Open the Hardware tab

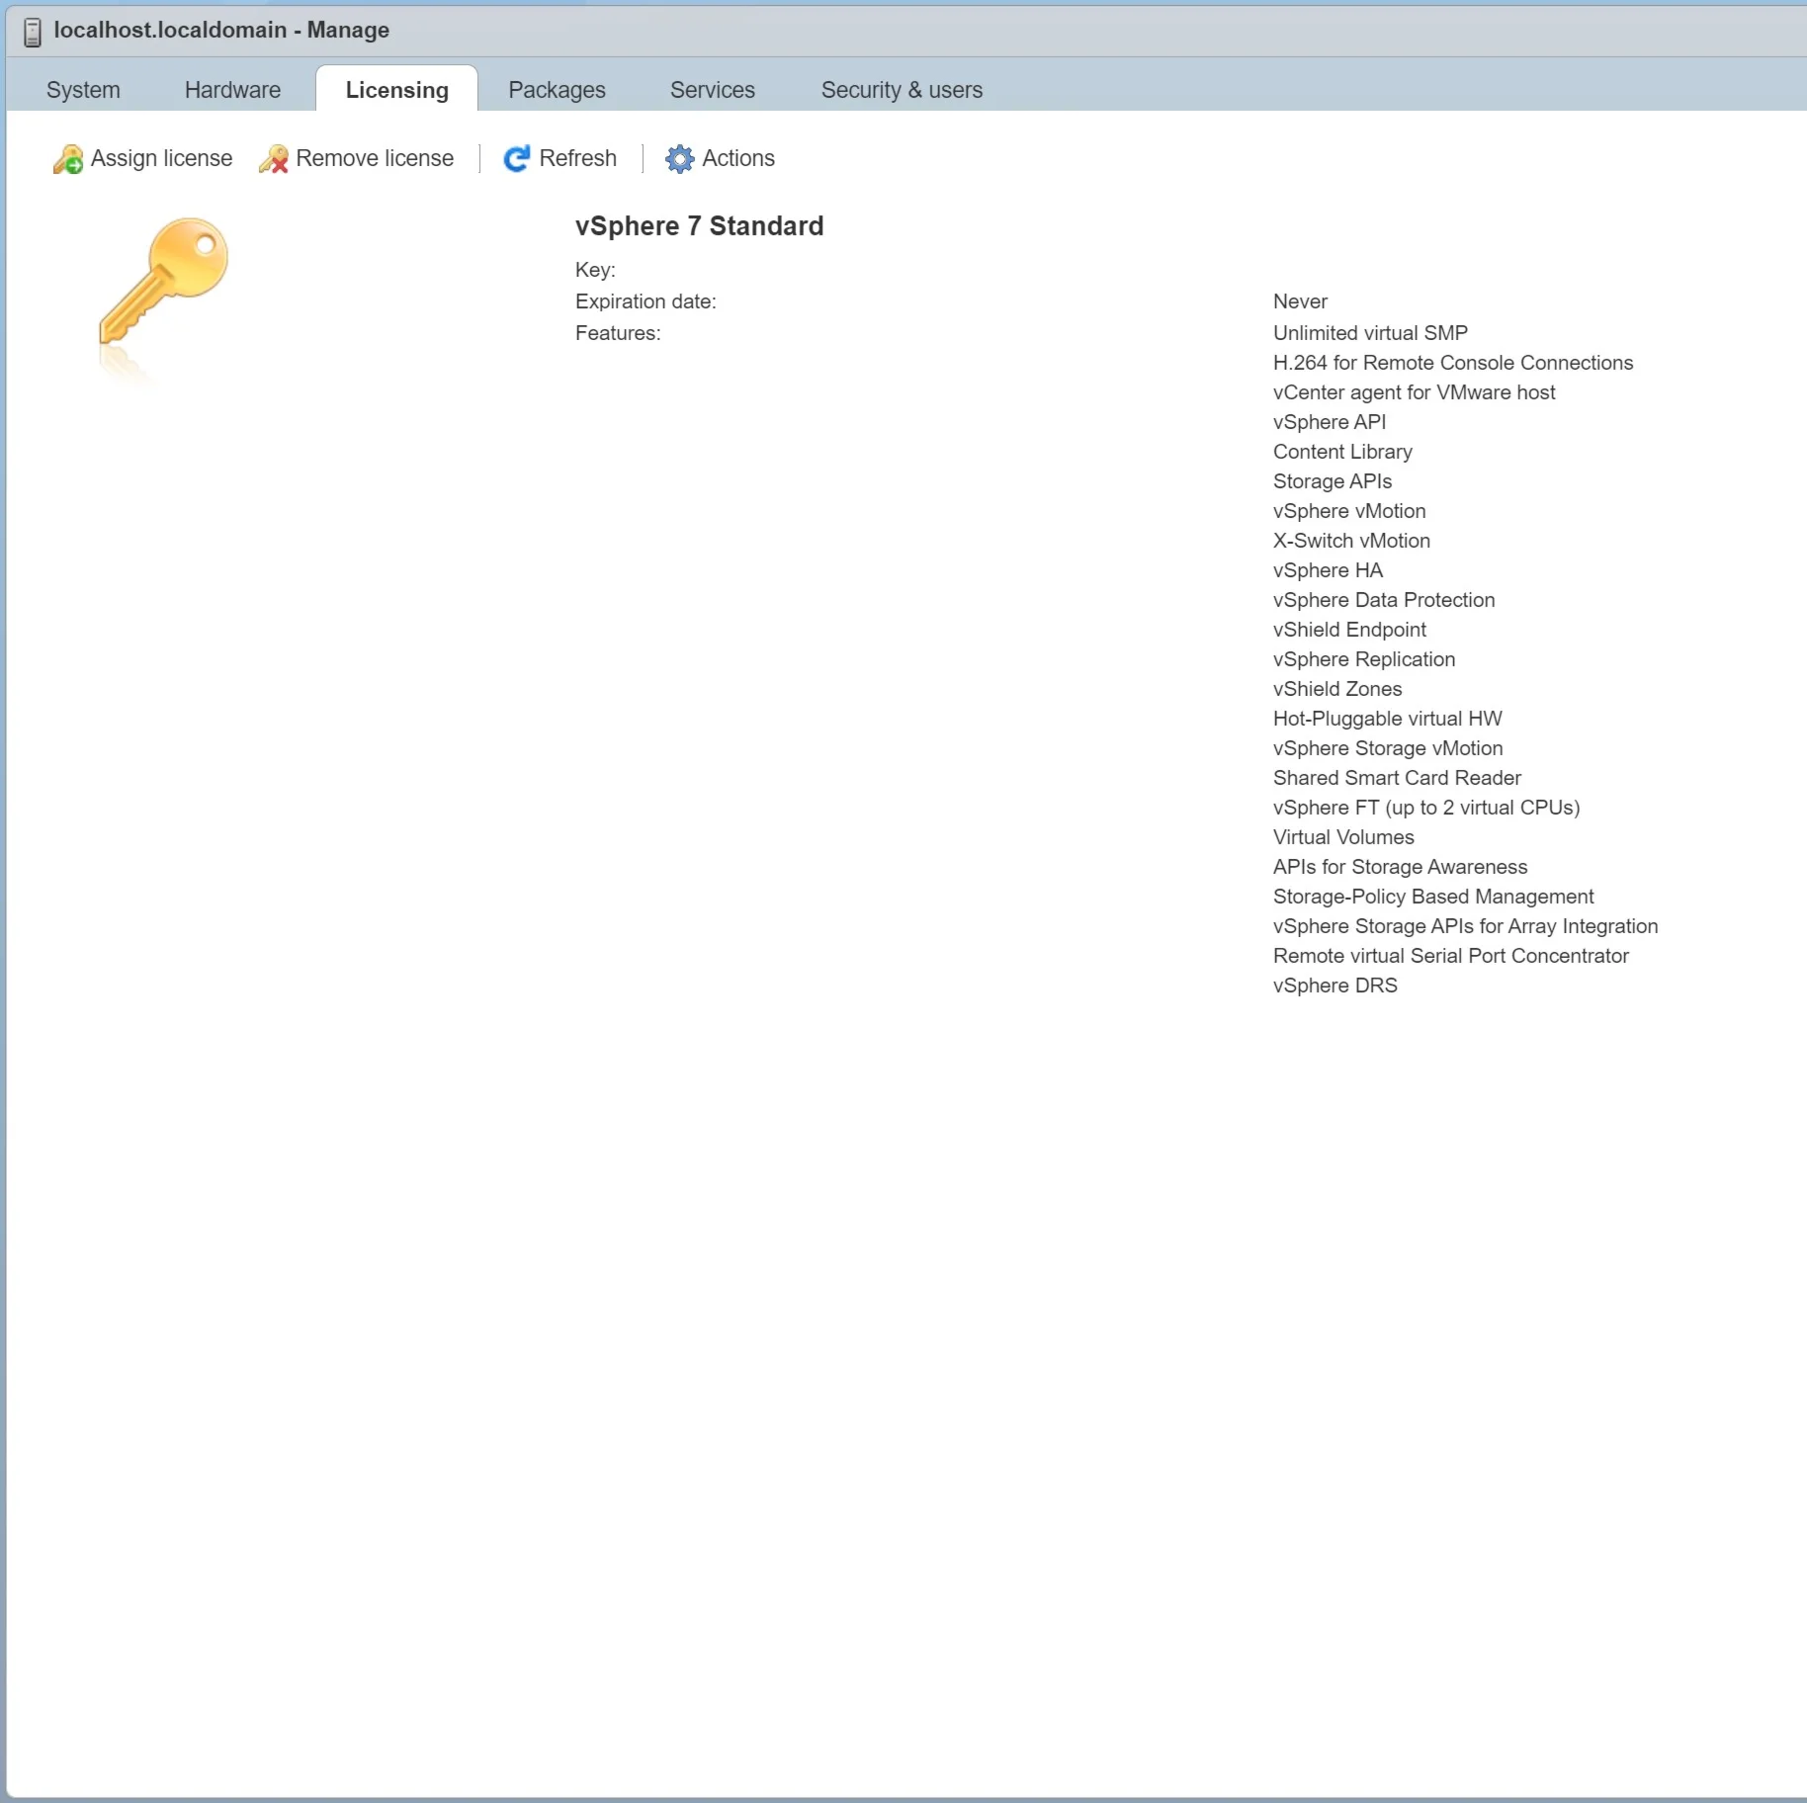pos(232,90)
